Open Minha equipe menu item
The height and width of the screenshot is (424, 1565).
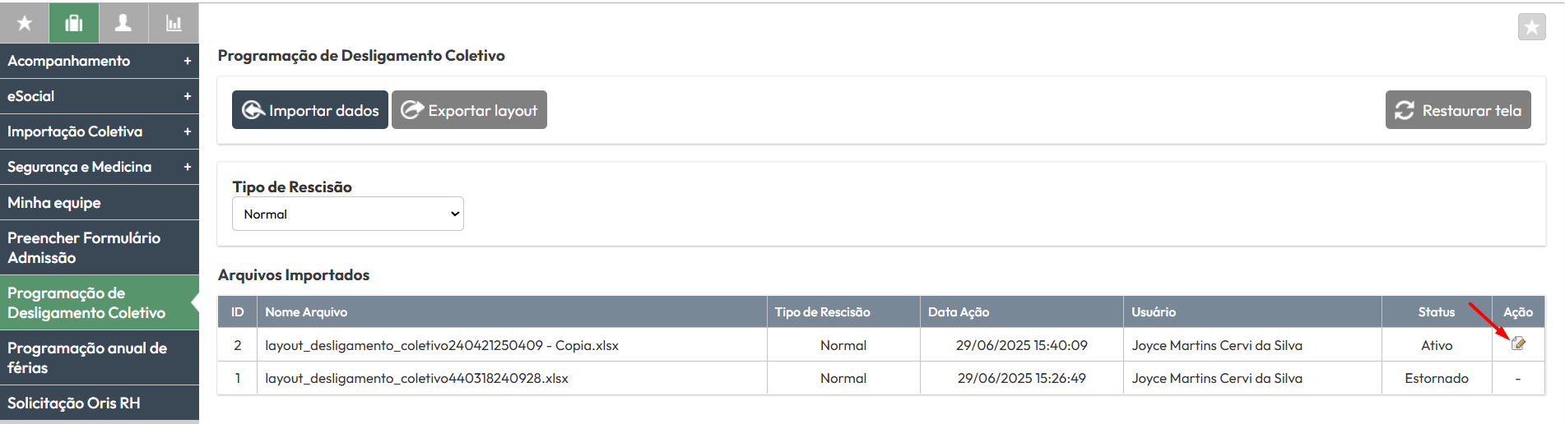tap(100, 202)
